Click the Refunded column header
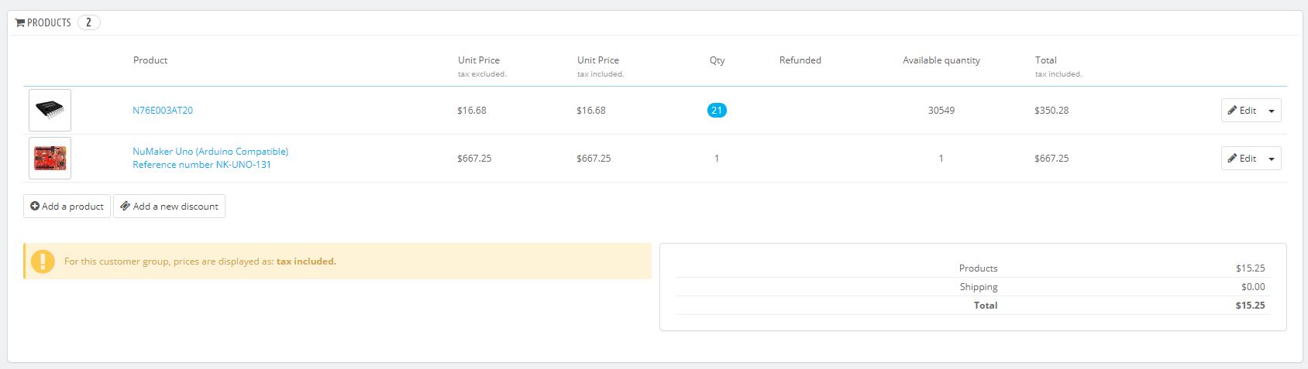Image resolution: width=1308 pixels, height=369 pixels. click(x=800, y=60)
